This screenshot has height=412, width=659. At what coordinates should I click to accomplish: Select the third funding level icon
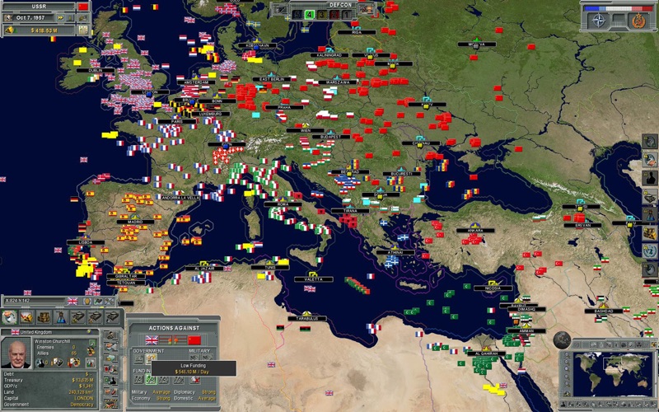pyautogui.click(x=163, y=380)
